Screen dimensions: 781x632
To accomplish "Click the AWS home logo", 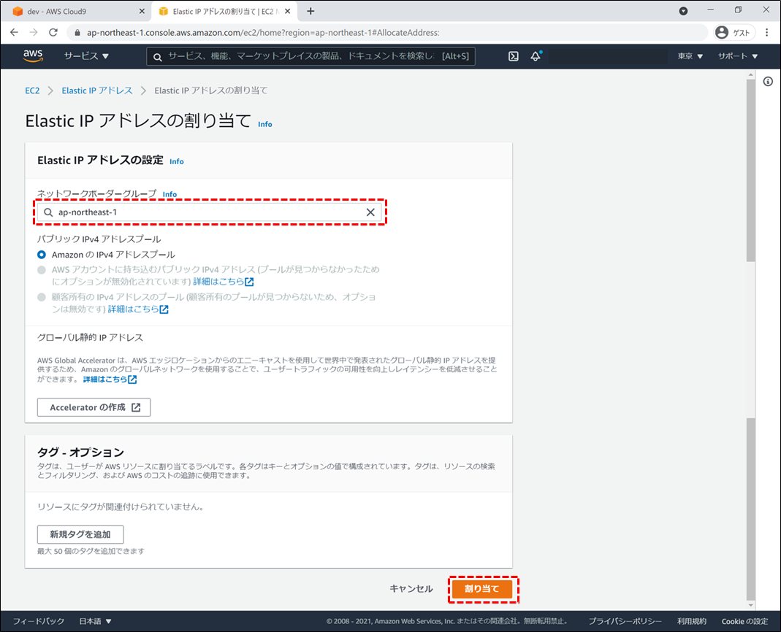I will coord(32,56).
